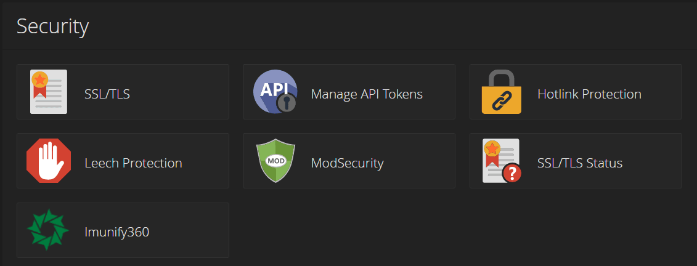Open the SSL/TLS text link
Viewport: 697px width, 266px height.
click(x=107, y=94)
